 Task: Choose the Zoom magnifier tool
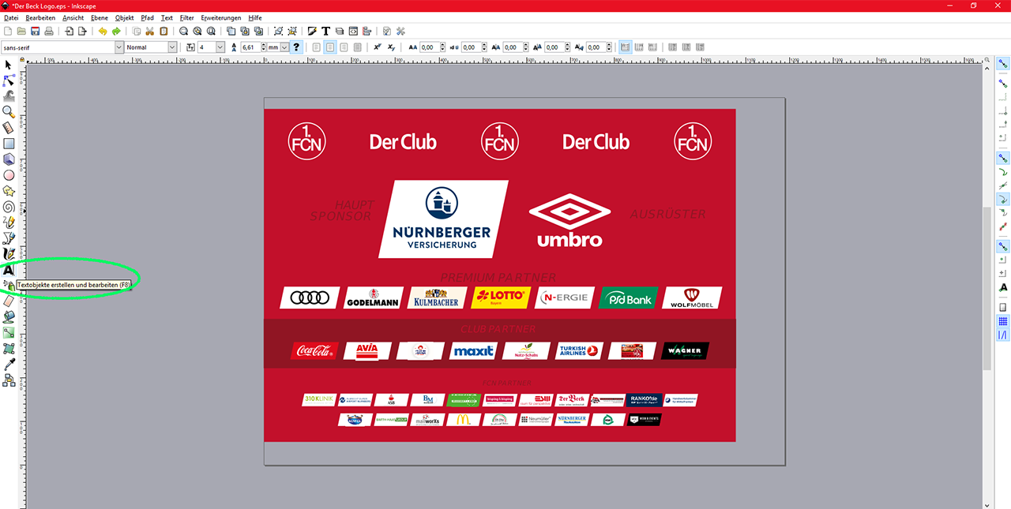(x=9, y=112)
